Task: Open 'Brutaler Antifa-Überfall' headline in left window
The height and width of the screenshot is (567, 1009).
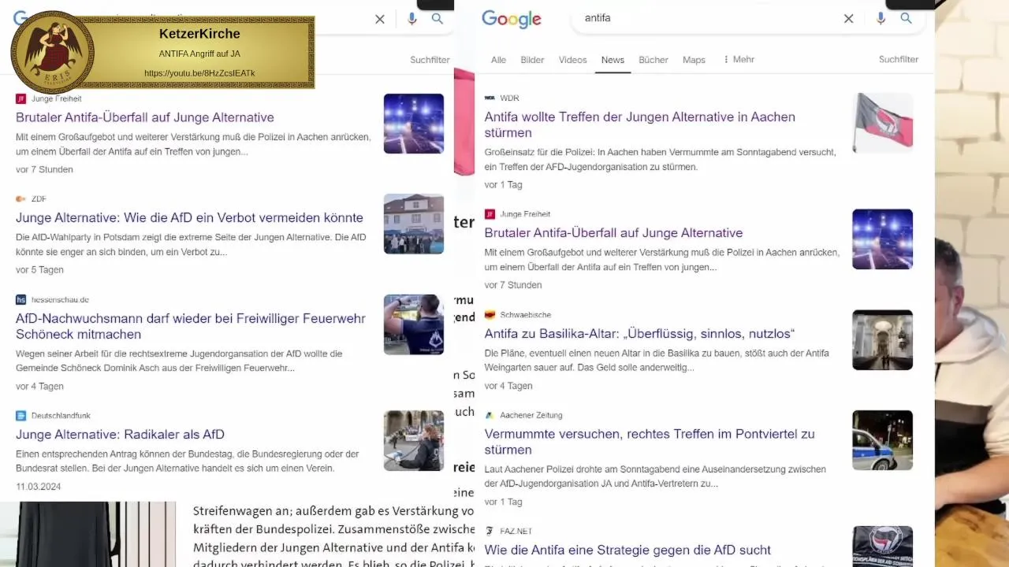Action: [x=145, y=117]
